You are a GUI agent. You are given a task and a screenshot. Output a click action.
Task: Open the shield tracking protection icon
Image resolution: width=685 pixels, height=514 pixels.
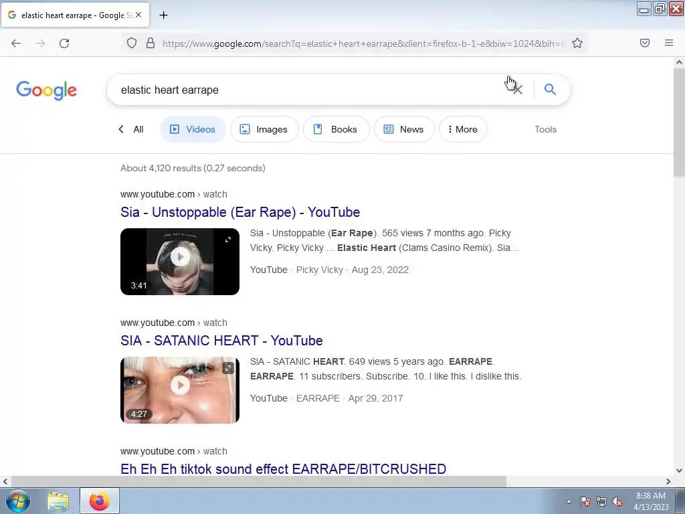pos(132,43)
